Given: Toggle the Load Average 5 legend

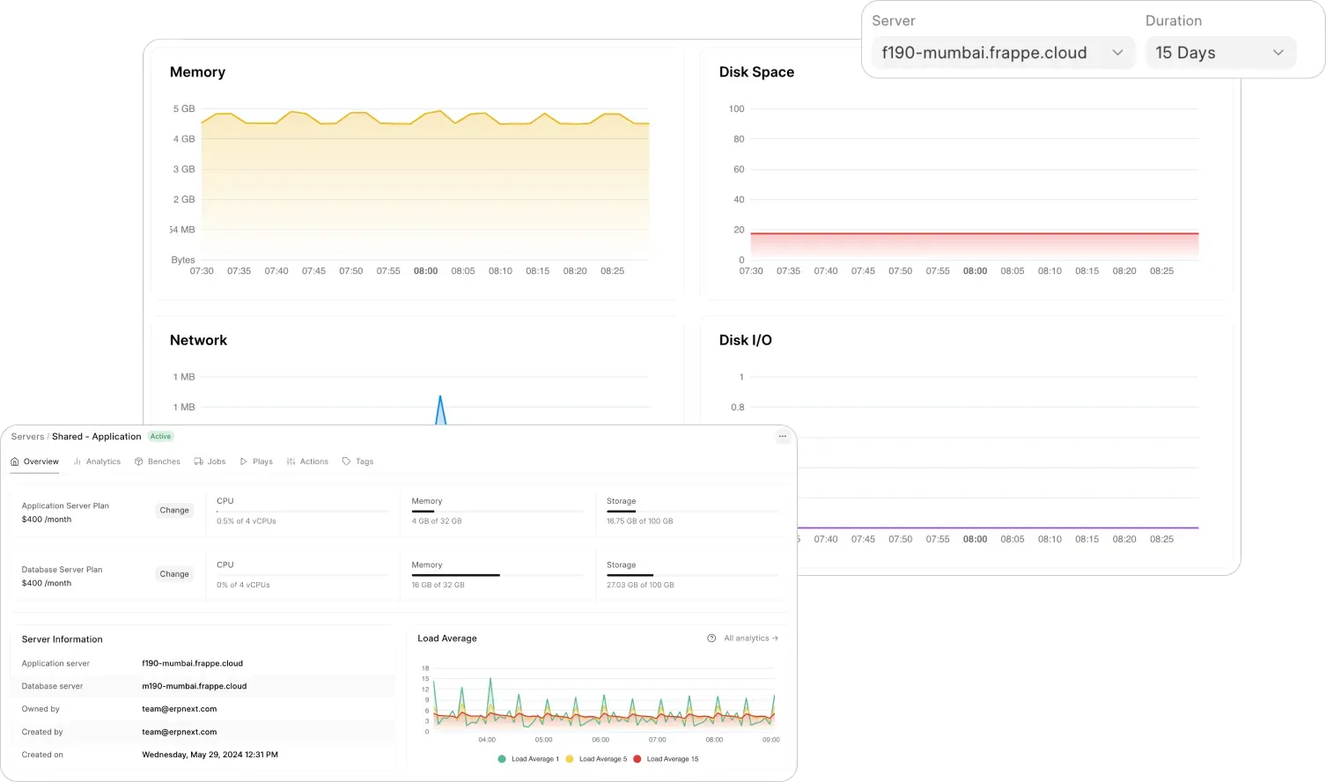Looking at the screenshot, I should point(596,758).
